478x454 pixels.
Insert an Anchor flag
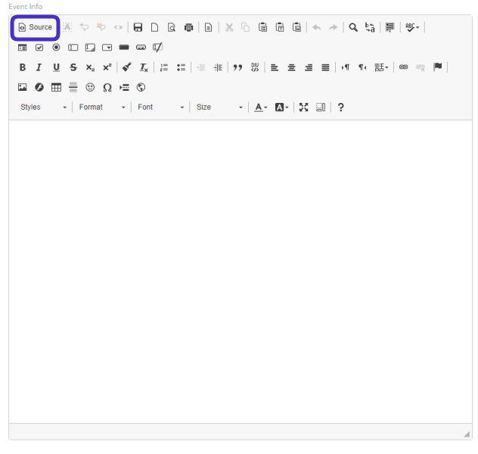(438, 67)
